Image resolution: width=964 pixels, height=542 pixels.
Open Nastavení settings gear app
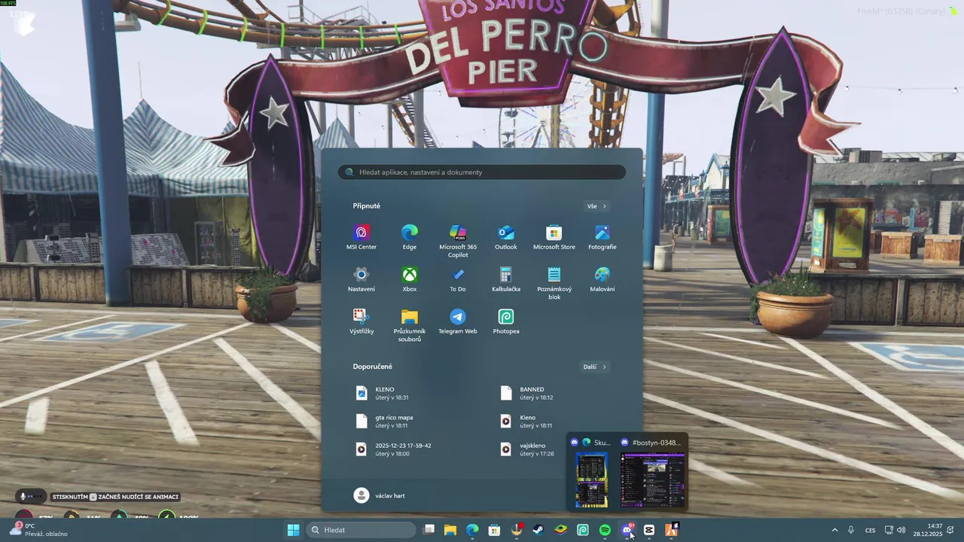[361, 279]
